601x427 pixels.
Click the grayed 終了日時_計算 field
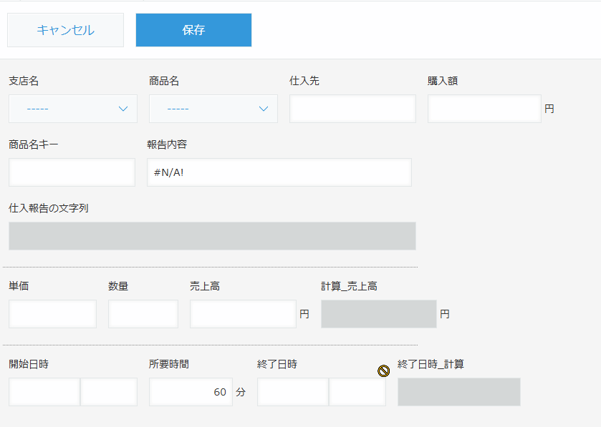(458, 392)
